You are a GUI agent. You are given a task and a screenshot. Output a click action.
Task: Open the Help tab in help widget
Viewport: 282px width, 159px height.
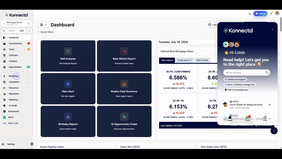265,118
